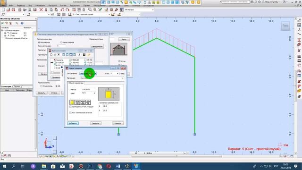Click the Redo arrow icon
This screenshot has height=170, width=302.
(67, 9)
